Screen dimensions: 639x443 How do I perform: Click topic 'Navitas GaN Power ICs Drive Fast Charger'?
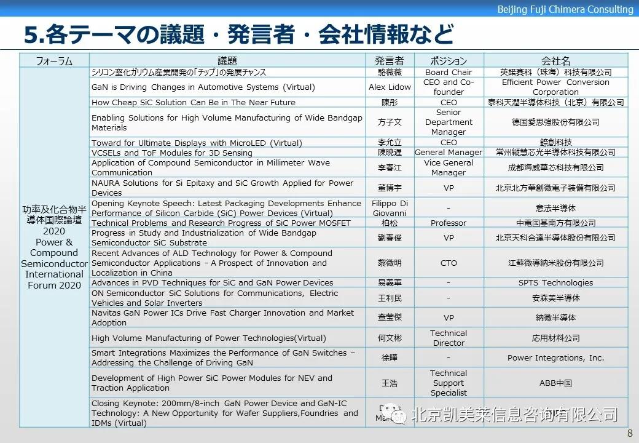tap(222, 317)
